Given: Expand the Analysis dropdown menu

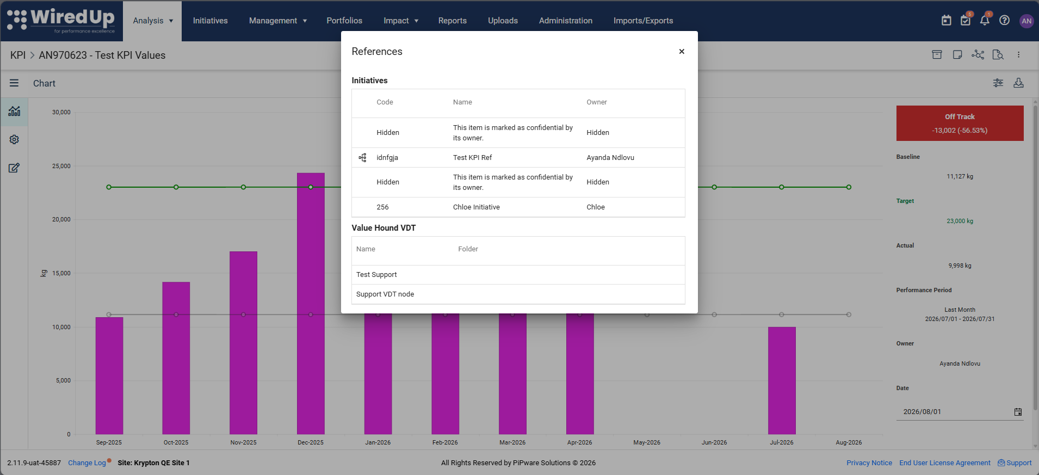Looking at the screenshot, I should (153, 21).
